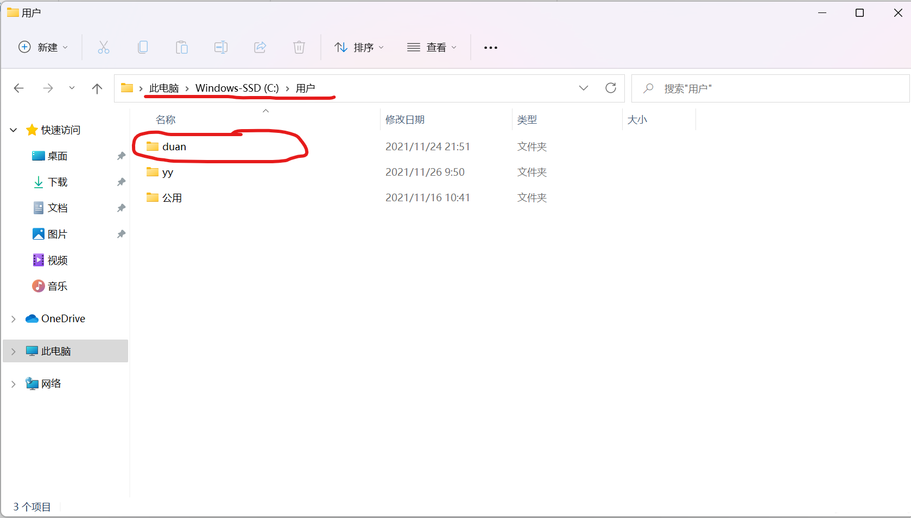Image resolution: width=911 pixels, height=518 pixels.
Task: Click the 搜索"用户" search box
Action: pos(771,88)
